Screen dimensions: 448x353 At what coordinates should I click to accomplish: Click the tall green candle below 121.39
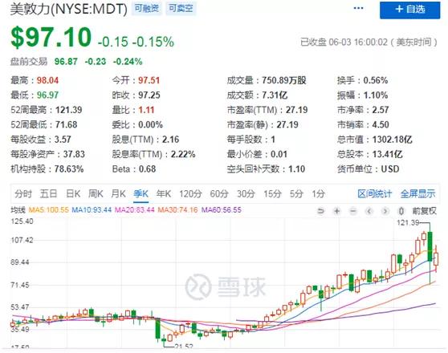430,246
